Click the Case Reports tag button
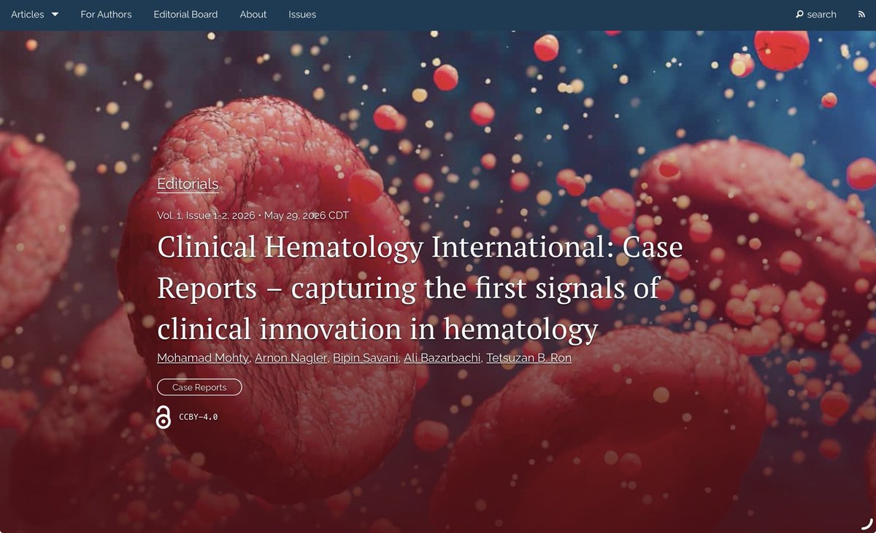 (x=199, y=387)
